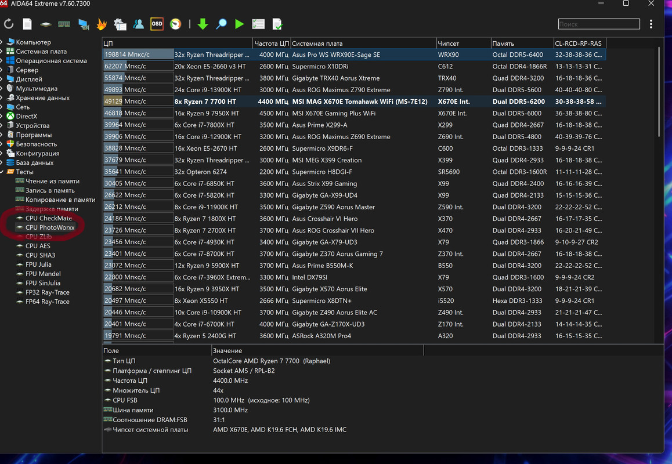Start the system stability test flame icon
Image resolution: width=672 pixels, height=464 pixels.
(102, 24)
